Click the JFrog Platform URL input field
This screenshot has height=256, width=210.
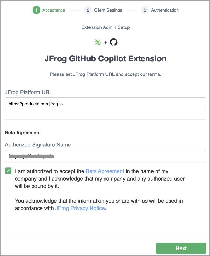(105, 104)
